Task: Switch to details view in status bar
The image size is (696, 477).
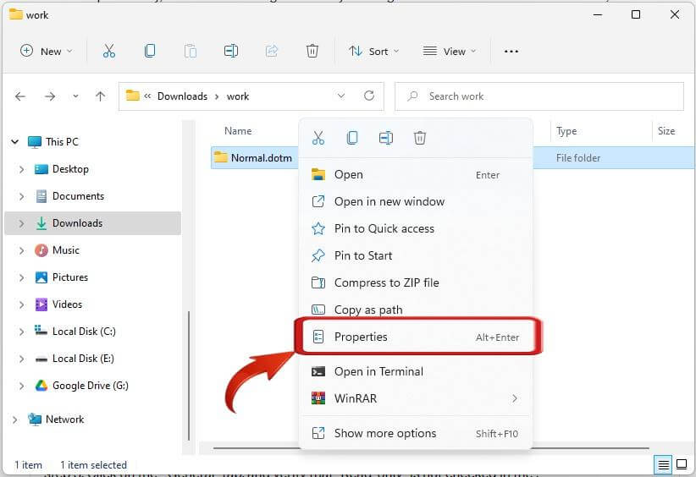Action: [x=663, y=465]
